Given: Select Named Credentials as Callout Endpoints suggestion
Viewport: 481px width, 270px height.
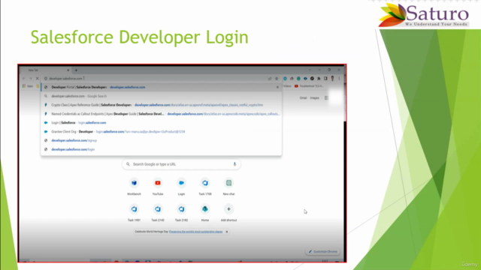Looking at the screenshot, I should click(x=162, y=114).
